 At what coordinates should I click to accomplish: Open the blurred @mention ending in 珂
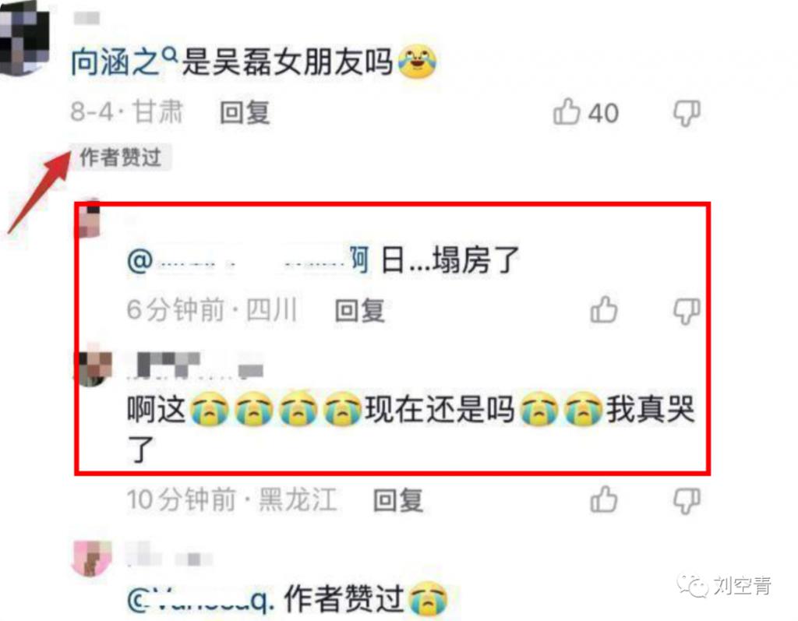coord(248,260)
